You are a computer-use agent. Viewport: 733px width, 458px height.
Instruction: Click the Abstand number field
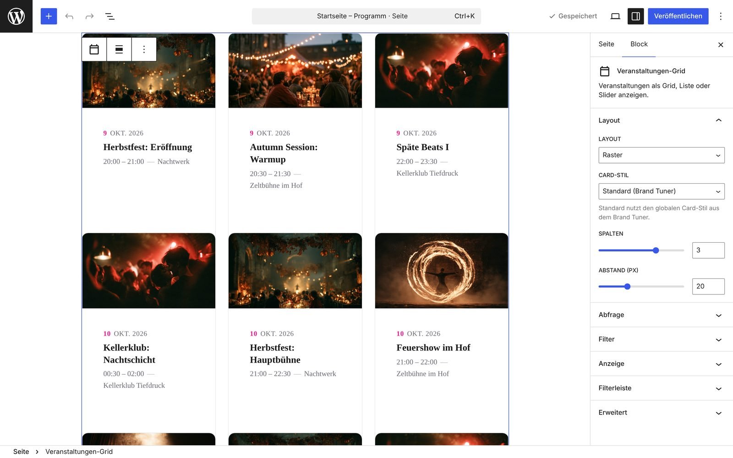point(708,286)
